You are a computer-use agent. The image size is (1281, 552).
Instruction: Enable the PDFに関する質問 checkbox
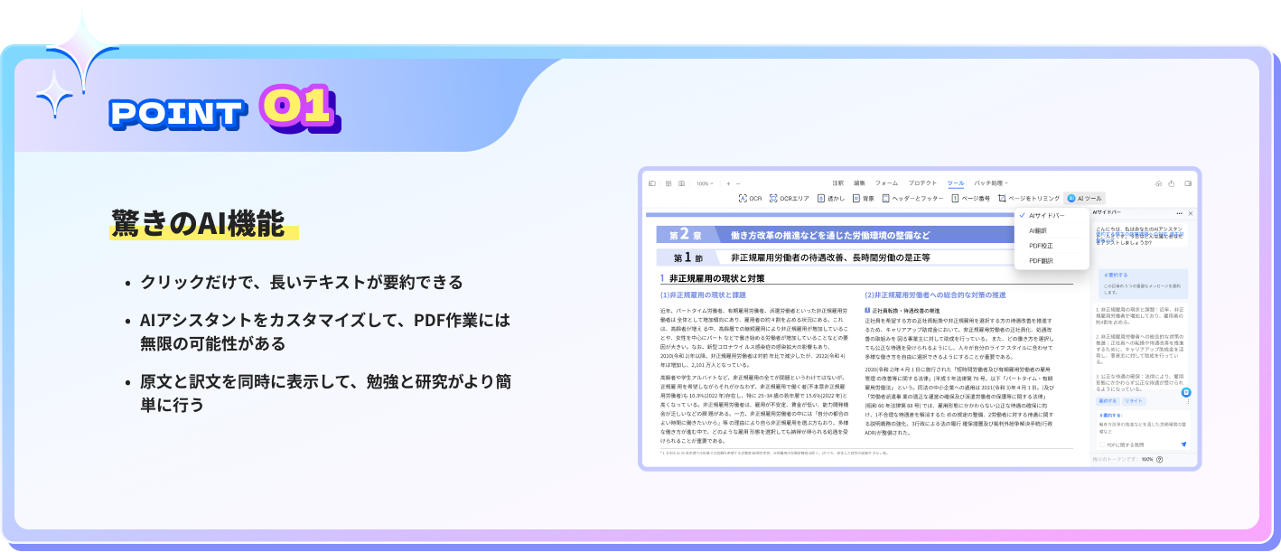(x=1102, y=444)
